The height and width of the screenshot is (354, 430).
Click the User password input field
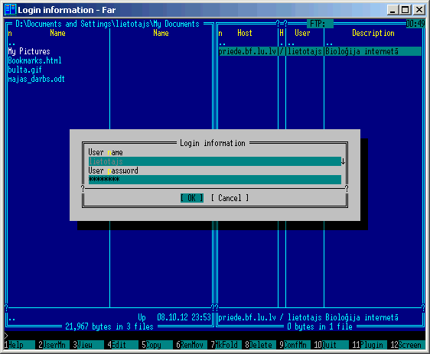pos(215,180)
